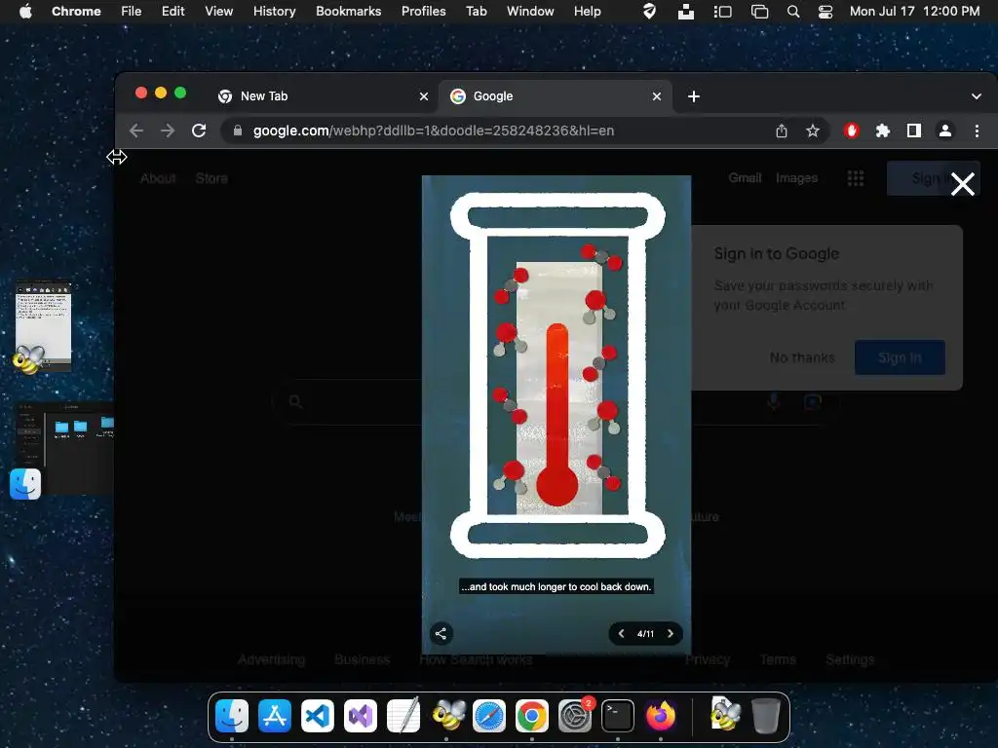Open the Trash in the Dock
The height and width of the screenshot is (748, 998).
pos(766,716)
